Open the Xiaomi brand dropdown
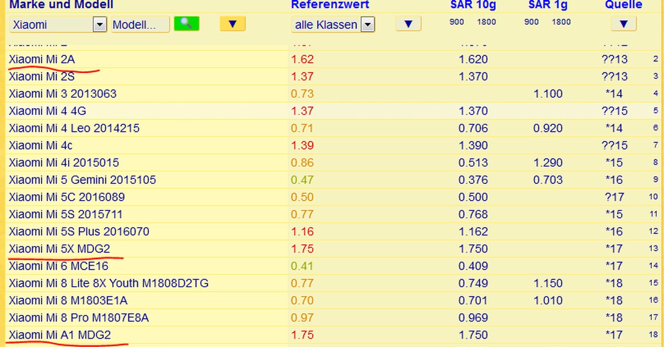The image size is (664, 347). tap(100, 24)
